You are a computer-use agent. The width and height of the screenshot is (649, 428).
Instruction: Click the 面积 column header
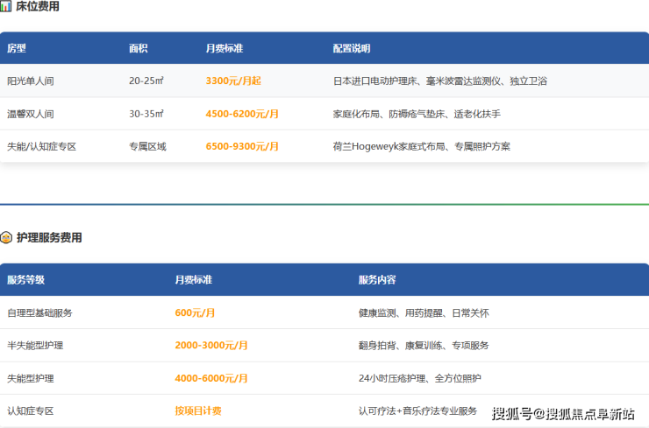coord(138,48)
